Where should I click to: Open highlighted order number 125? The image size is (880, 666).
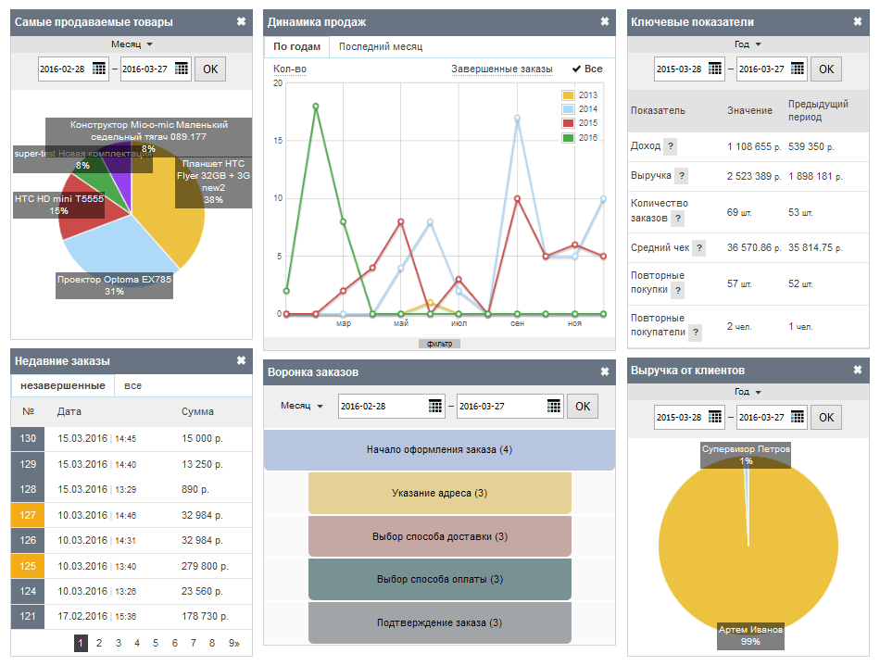pos(28,566)
